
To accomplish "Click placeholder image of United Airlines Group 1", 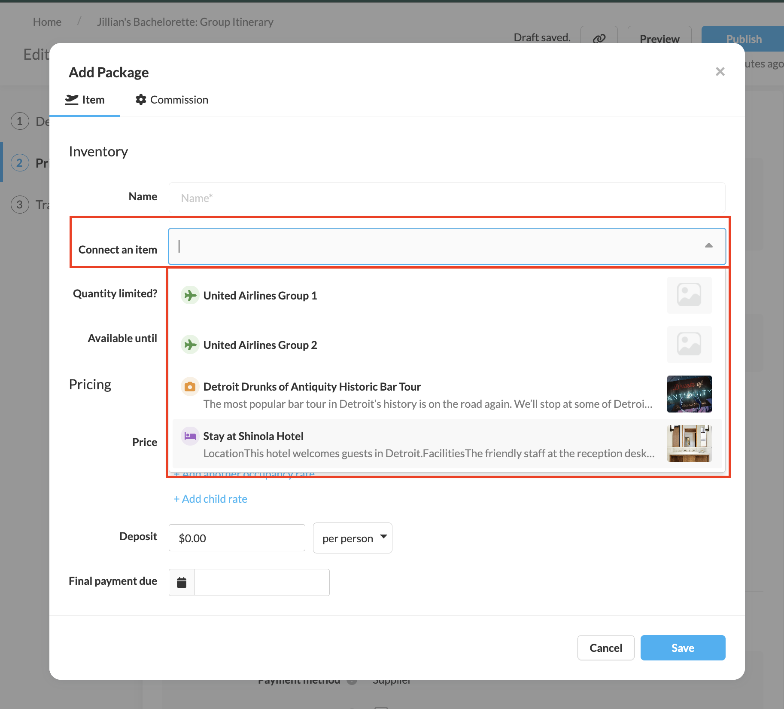I will (689, 295).
